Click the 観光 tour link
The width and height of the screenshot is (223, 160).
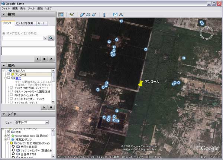coord(18,78)
